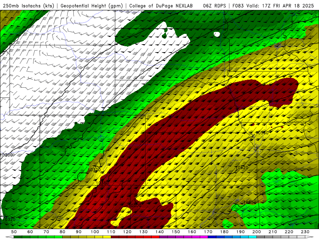
Task: Click the "06Z RDPS" model run label
Action: 214,6
